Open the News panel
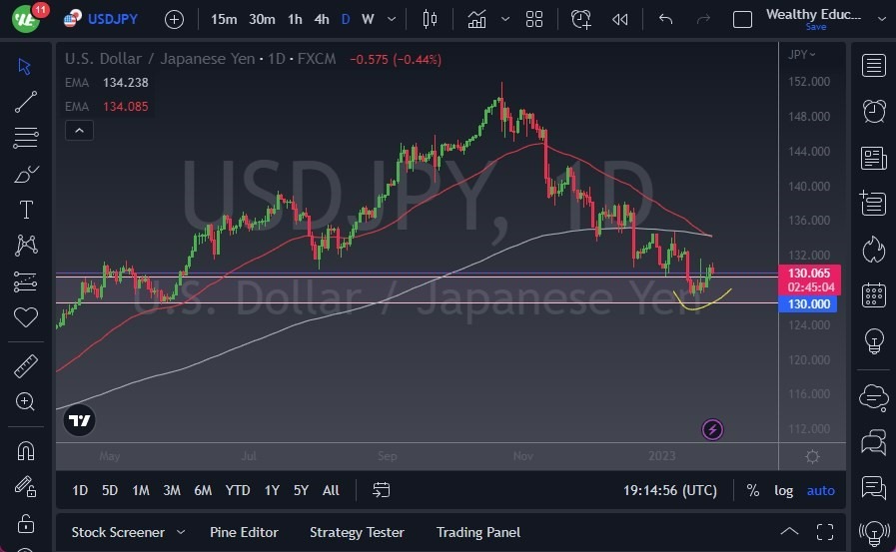896x552 pixels. (874, 158)
